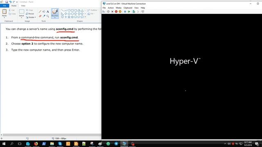Click the Turn Off icon in VM toolbar
Image resolution: width=262 pixels, height=147 pixels.
pyautogui.click(x=112, y=12)
